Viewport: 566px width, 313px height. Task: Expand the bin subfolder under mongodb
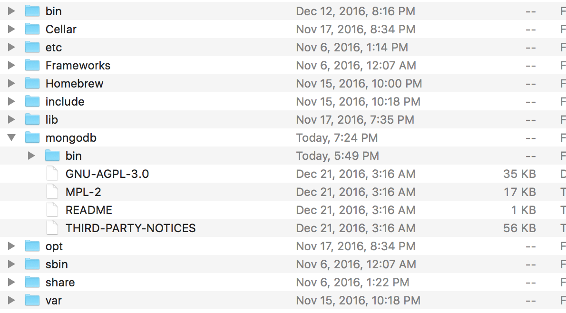(32, 156)
